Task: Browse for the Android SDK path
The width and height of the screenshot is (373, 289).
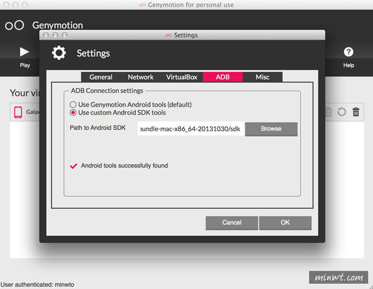Action: click(x=271, y=129)
